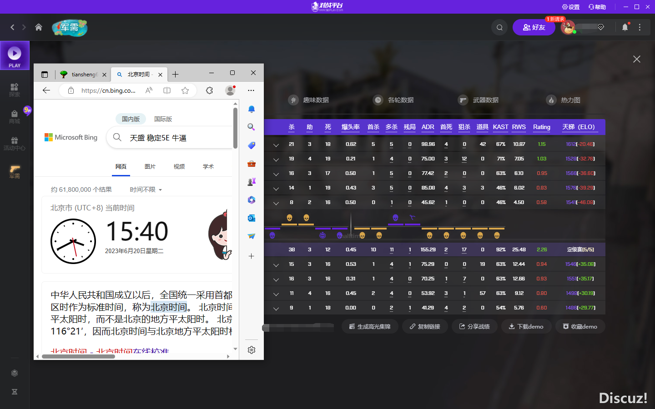Screen dimensions: 655x409
Task: Navigate back with the top-left arrow
Action: pyautogui.click(x=12, y=27)
